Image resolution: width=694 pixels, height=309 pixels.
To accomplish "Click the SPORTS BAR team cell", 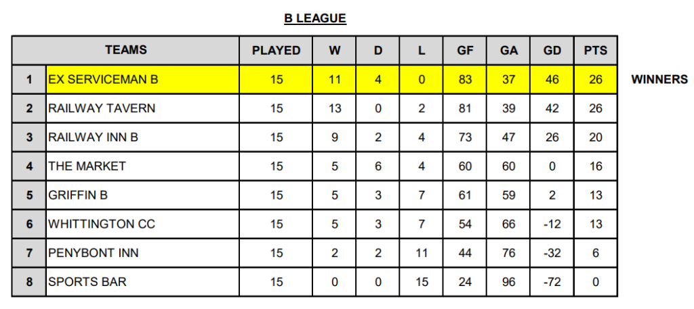I will (87, 282).
